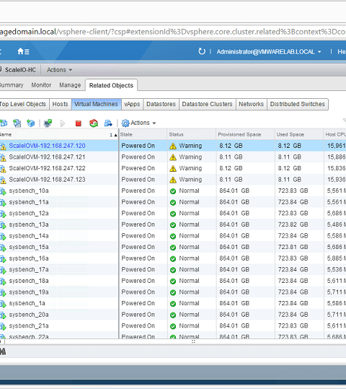Click the Power On play icon

[x=63, y=123]
